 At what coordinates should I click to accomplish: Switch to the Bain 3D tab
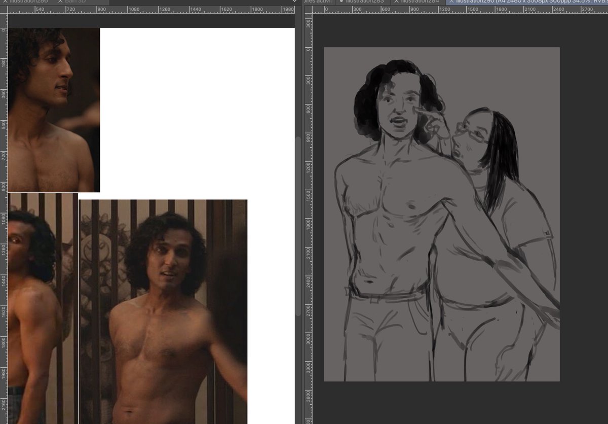click(80, 2)
